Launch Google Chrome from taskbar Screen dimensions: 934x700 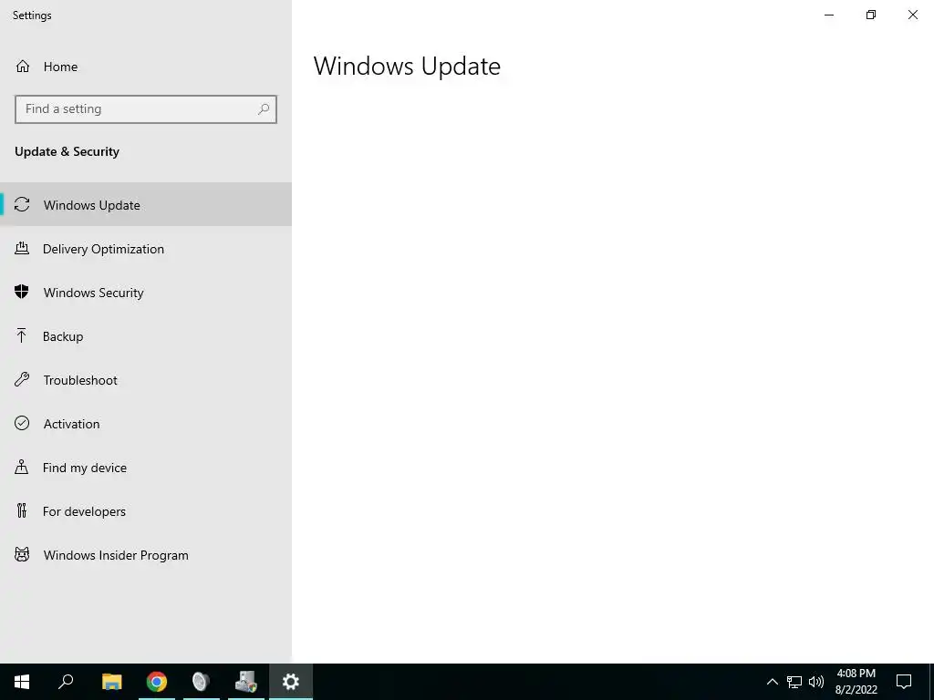coord(157,682)
